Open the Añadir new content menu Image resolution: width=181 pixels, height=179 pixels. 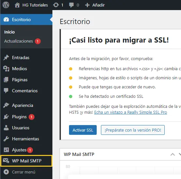click(x=98, y=5)
